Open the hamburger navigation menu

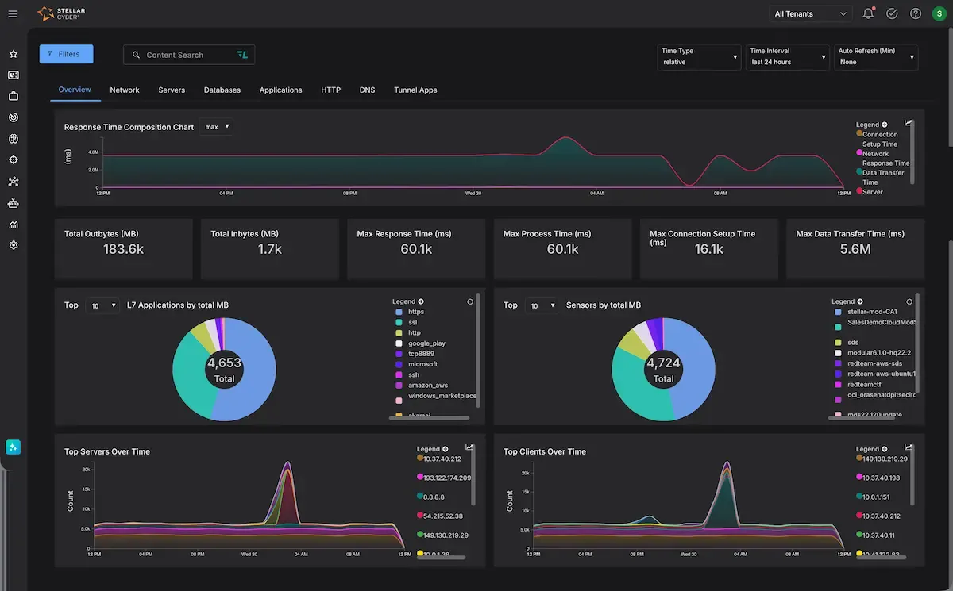pos(13,13)
